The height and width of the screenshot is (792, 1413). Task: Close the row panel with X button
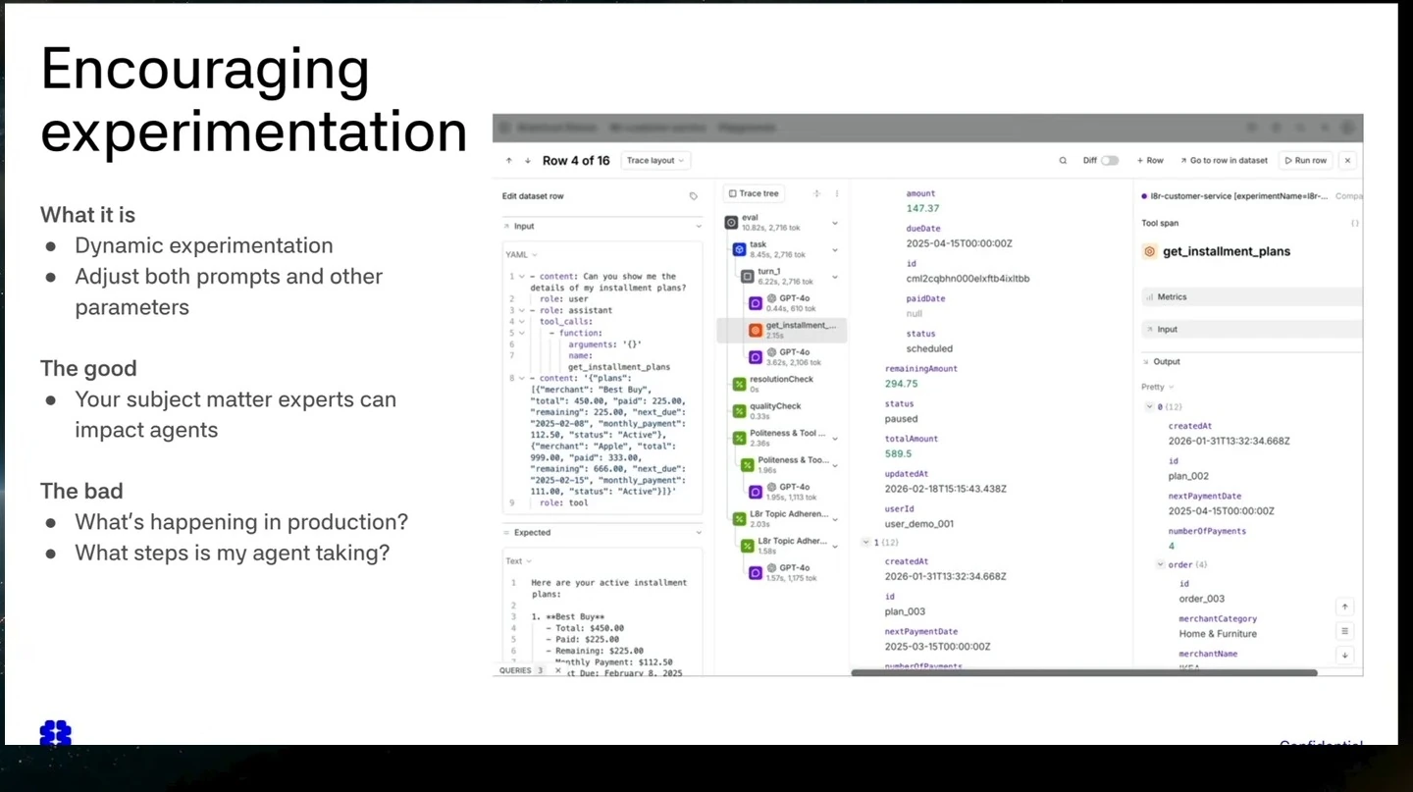(x=1347, y=161)
